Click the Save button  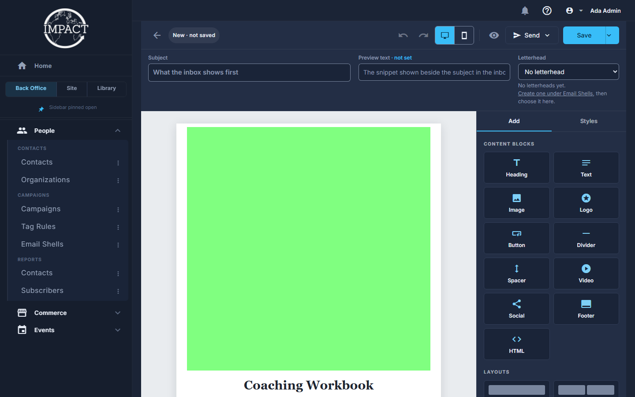click(x=584, y=35)
